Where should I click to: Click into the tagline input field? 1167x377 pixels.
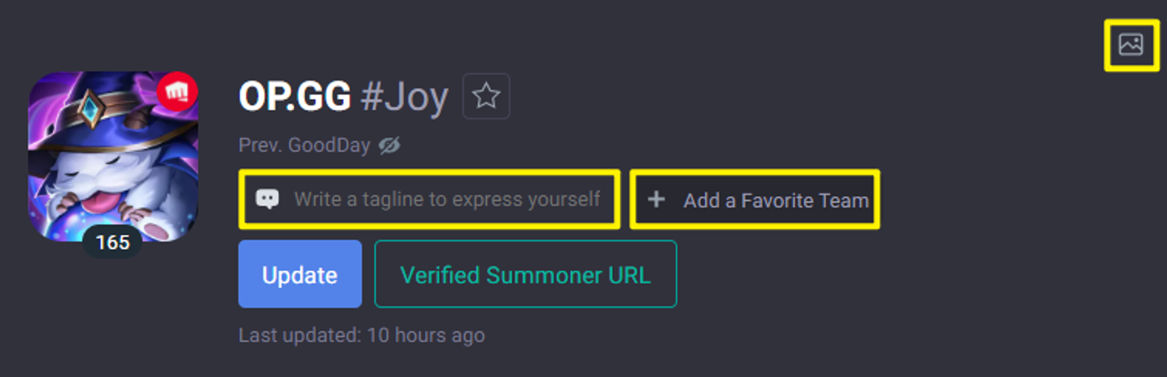pos(429,200)
